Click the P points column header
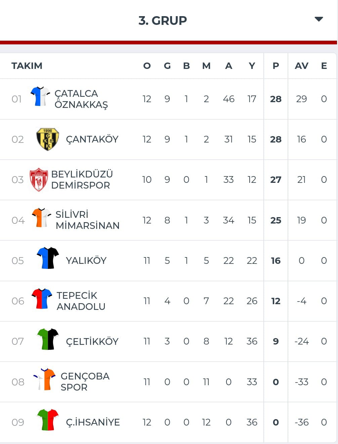Image resolution: width=338 pixels, height=444 pixels. (x=276, y=66)
